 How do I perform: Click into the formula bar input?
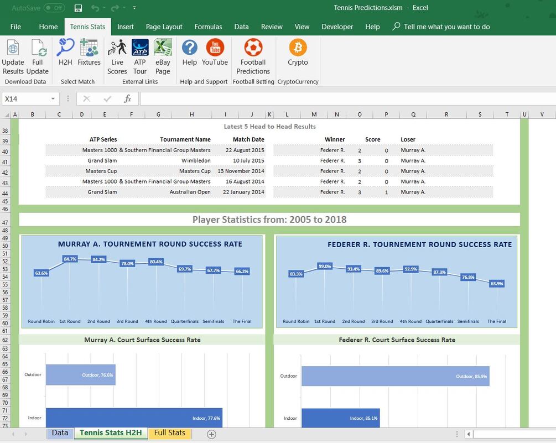pyautogui.click(x=347, y=99)
